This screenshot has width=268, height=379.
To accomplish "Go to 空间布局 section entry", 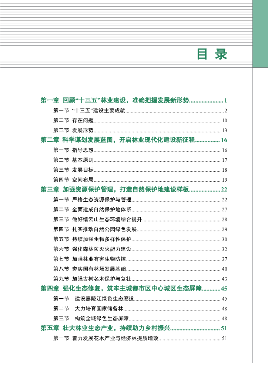I will click(140, 180).
